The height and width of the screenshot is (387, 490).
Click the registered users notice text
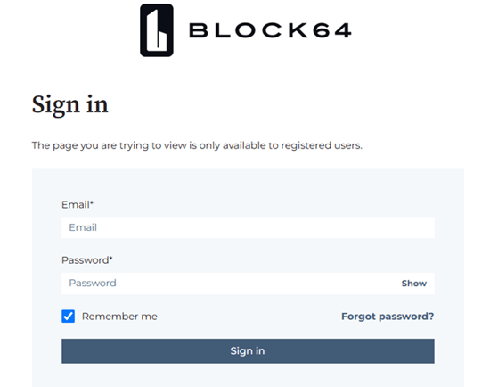(197, 145)
